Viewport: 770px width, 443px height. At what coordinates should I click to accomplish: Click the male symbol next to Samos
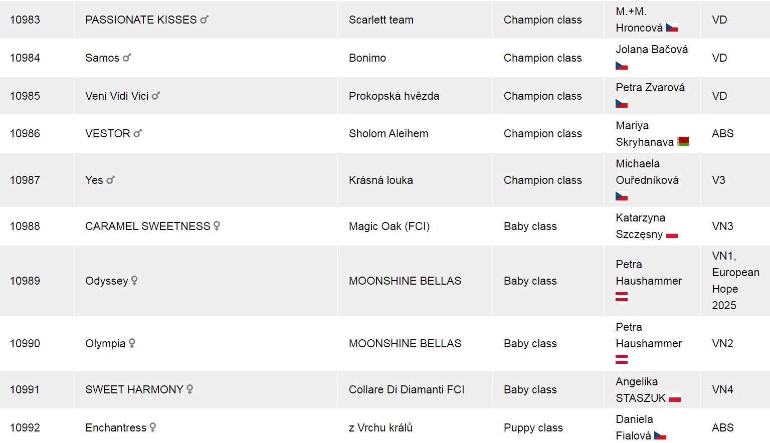(127, 58)
